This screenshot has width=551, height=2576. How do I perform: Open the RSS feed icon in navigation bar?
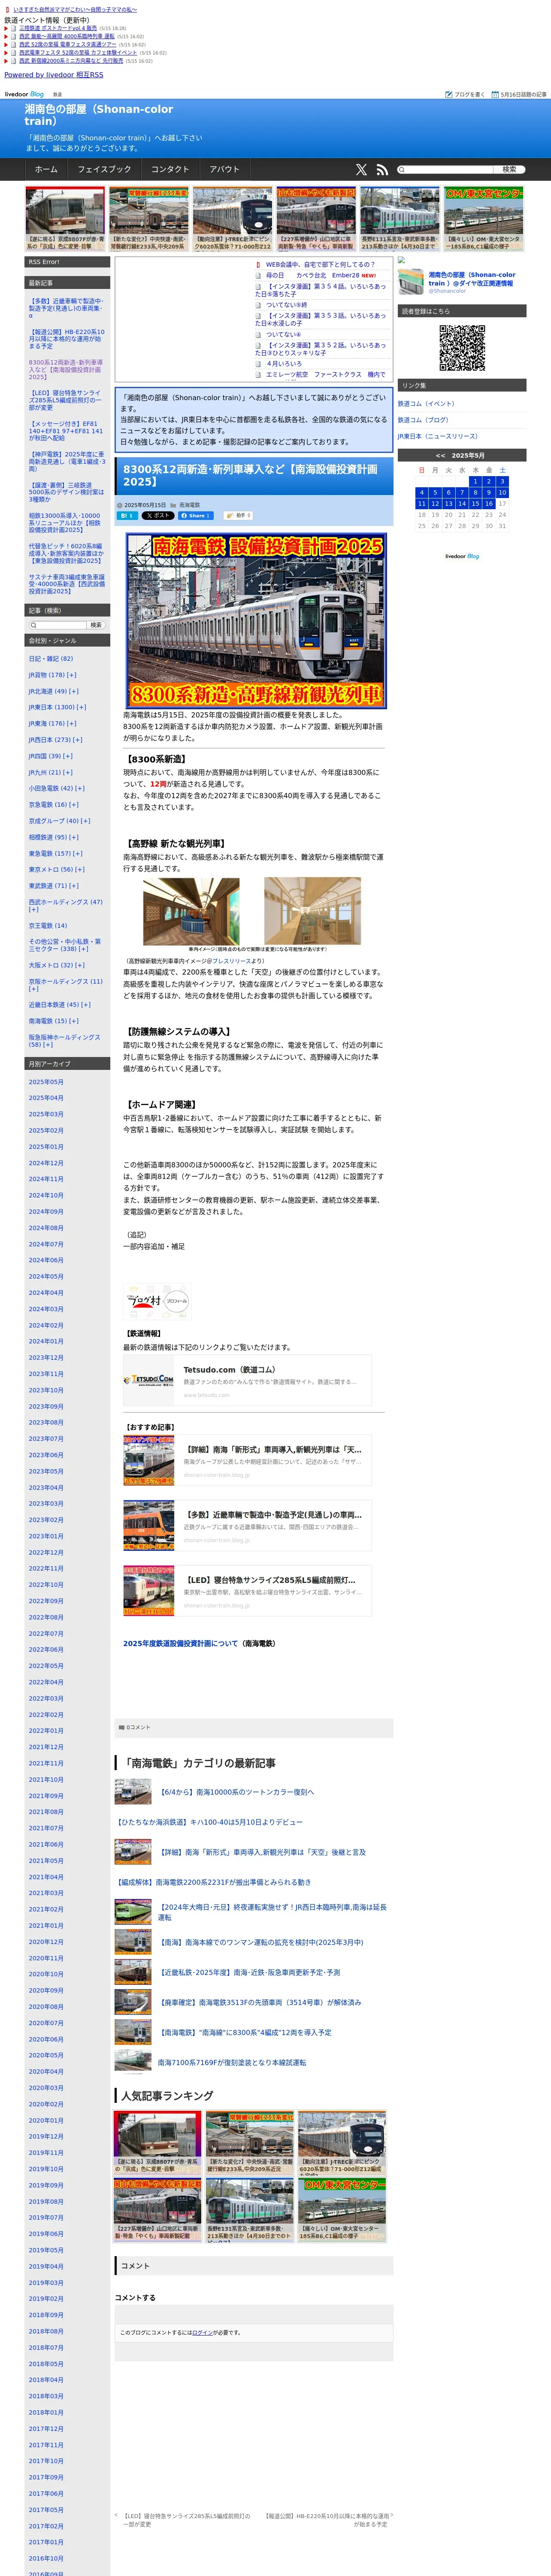(382, 170)
